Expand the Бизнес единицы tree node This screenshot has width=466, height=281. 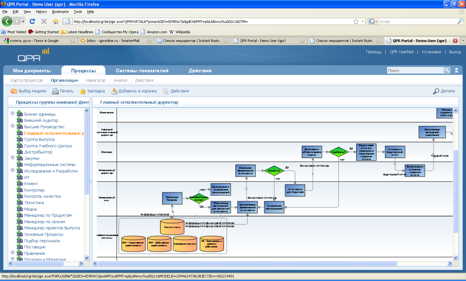[x=13, y=113]
